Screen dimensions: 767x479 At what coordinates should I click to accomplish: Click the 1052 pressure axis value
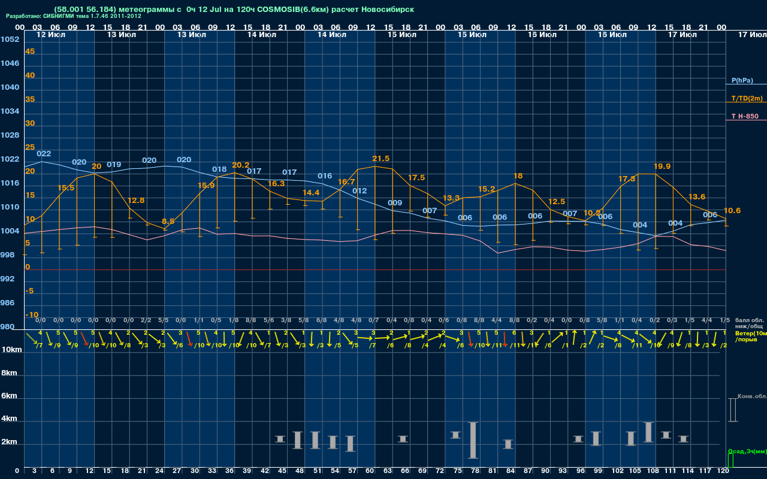pyautogui.click(x=10, y=40)
